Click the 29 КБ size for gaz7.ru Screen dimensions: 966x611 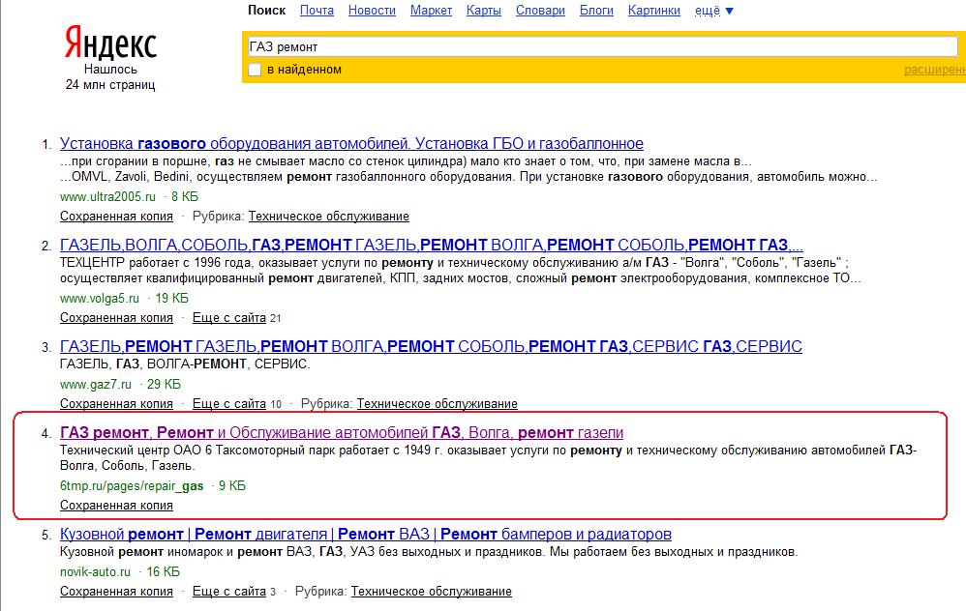(164, 385)
